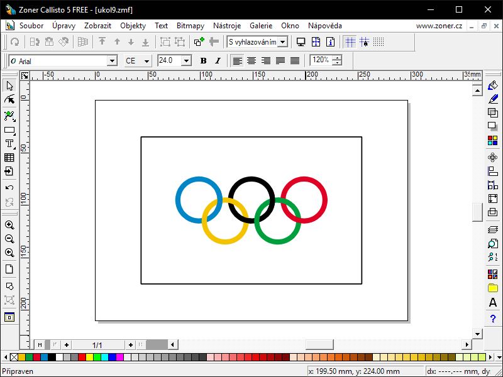Open the Nástroje menu
Image resolution: width=503 pixels, height=377 pixels.
pos(227,26)
